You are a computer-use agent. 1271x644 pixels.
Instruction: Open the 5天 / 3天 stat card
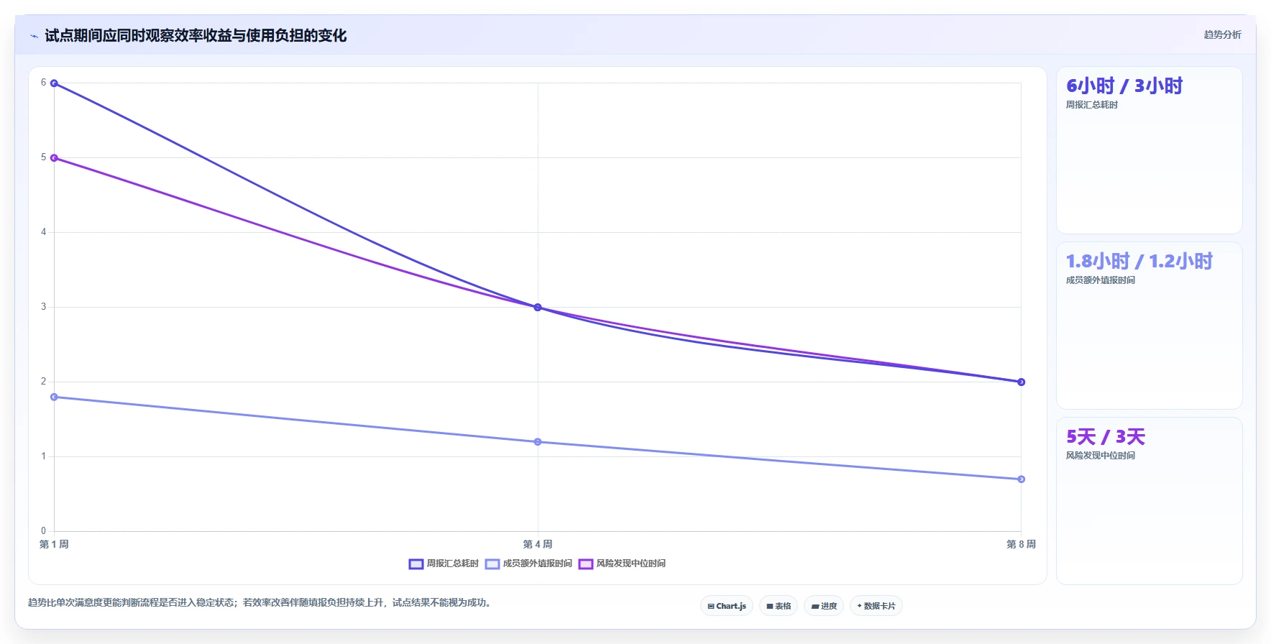coord(1149,501)
